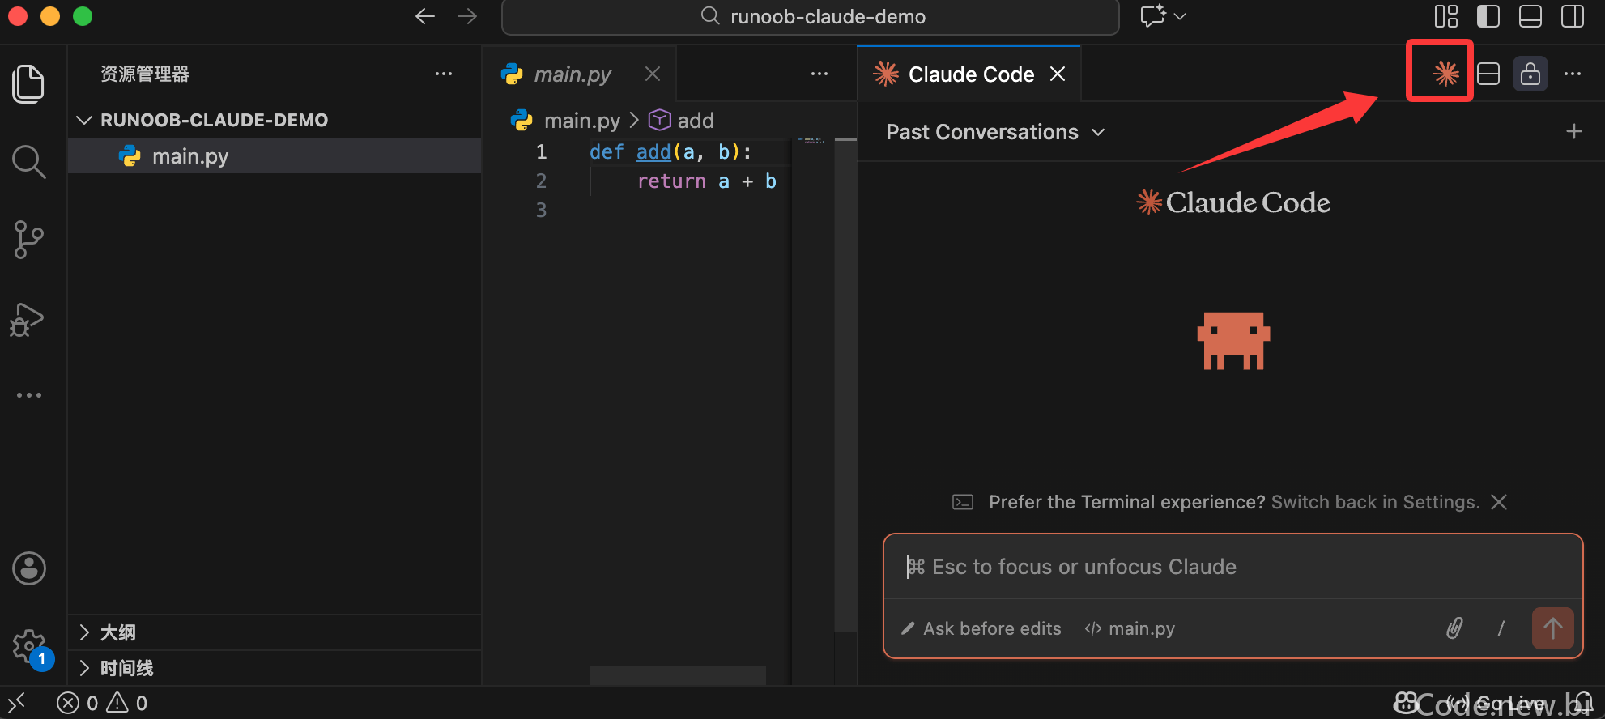Expand the 大纲 outline section
This screenshot has height=719, width=1605.
pyautogui.click(x=275, y=632)
